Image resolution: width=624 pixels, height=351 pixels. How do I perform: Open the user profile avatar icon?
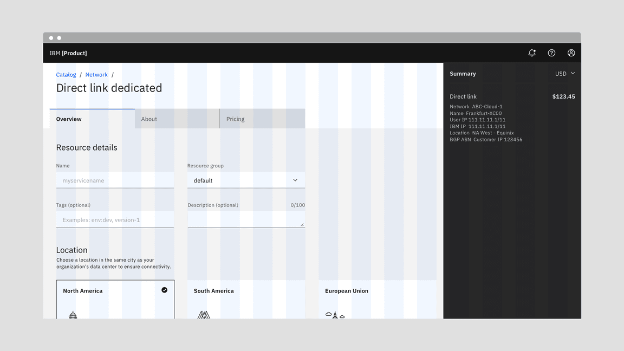click(571, 53)
